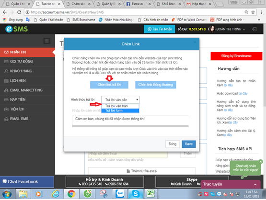Toggle the sidebar hamburger menu icon
This screenshot has height=200, width=266.
(47, 41)
